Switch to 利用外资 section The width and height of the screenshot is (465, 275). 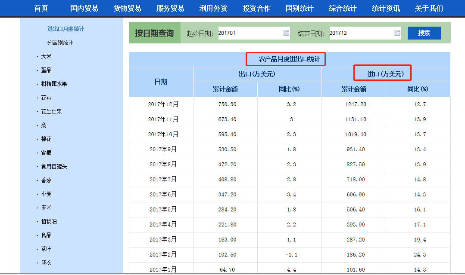click(x=213, y=8)
